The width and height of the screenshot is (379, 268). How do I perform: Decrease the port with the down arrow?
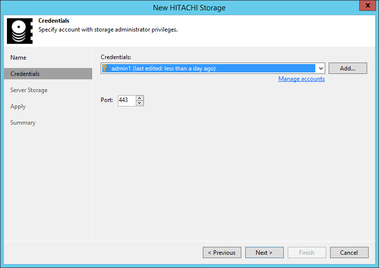140,102
